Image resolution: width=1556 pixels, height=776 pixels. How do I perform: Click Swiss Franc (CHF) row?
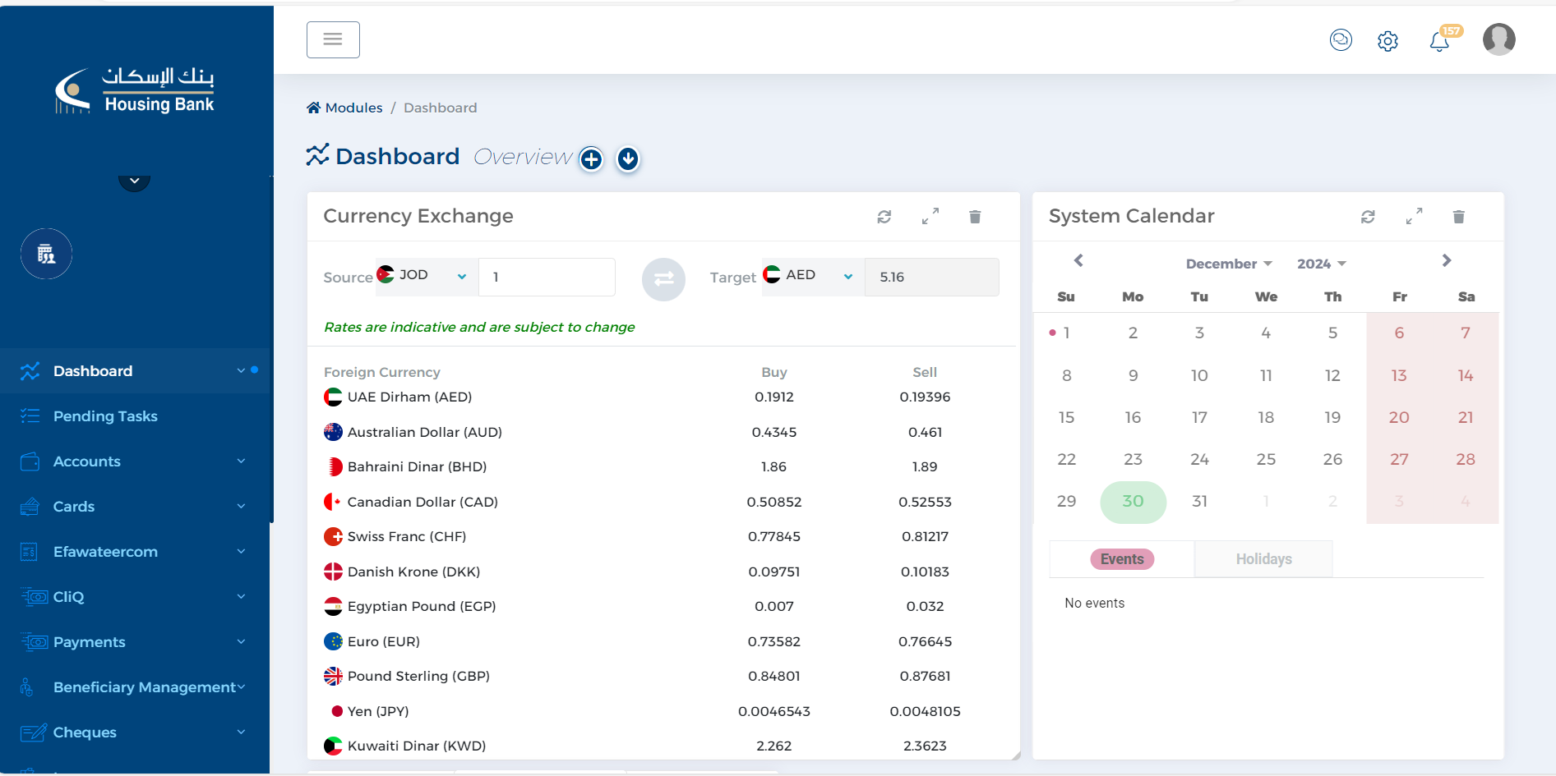tap(662, 537)
